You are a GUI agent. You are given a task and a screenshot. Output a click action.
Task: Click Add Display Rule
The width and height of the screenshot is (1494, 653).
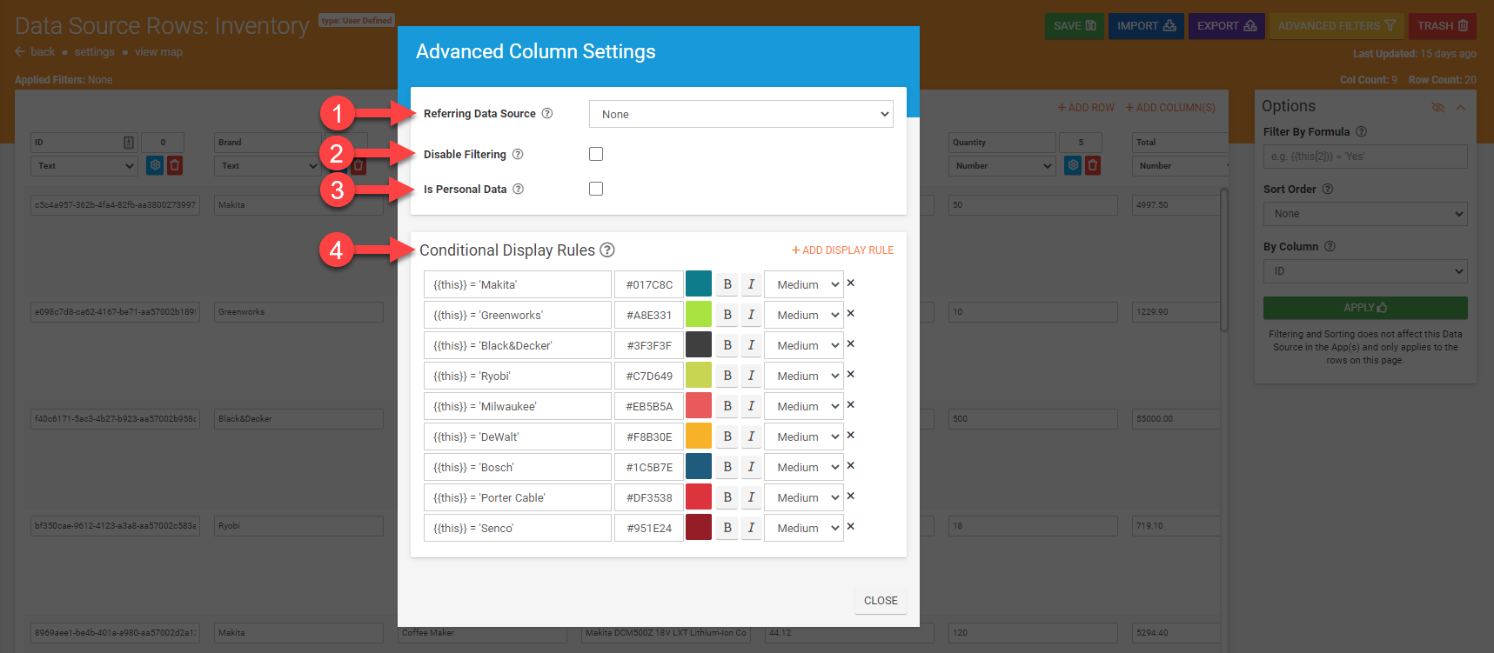(x=842, y=250)
